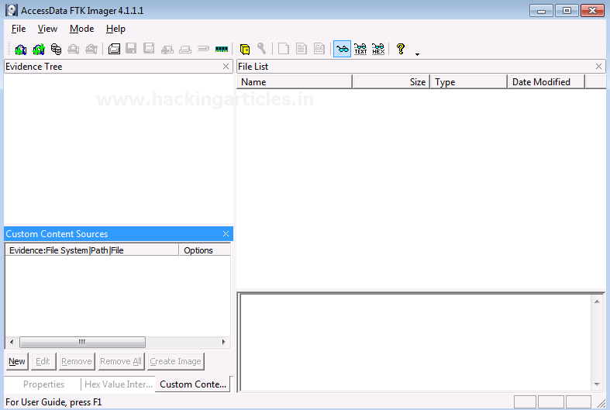This screenshot has width=610, height=410.
Task: Click Export Logical Image AD1 icon
Action: pos(149,49)
